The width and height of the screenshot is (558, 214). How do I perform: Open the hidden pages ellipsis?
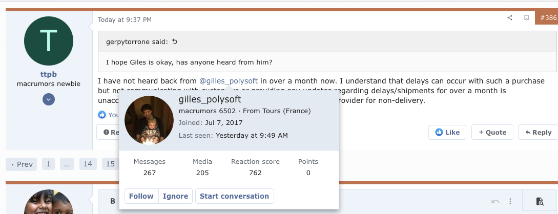(x=67, y=164)
